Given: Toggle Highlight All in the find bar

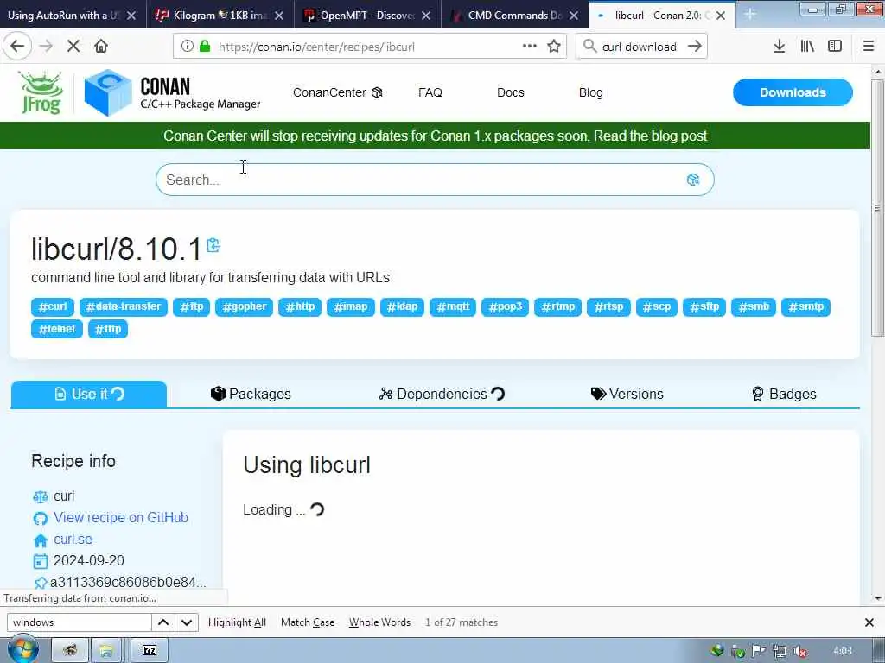Looking at the screenshot, I should tap(237, 622).
